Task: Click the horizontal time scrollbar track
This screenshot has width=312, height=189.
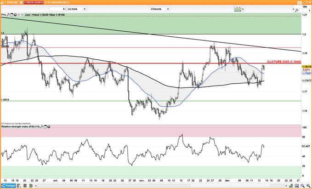Action: coord(162,186)
